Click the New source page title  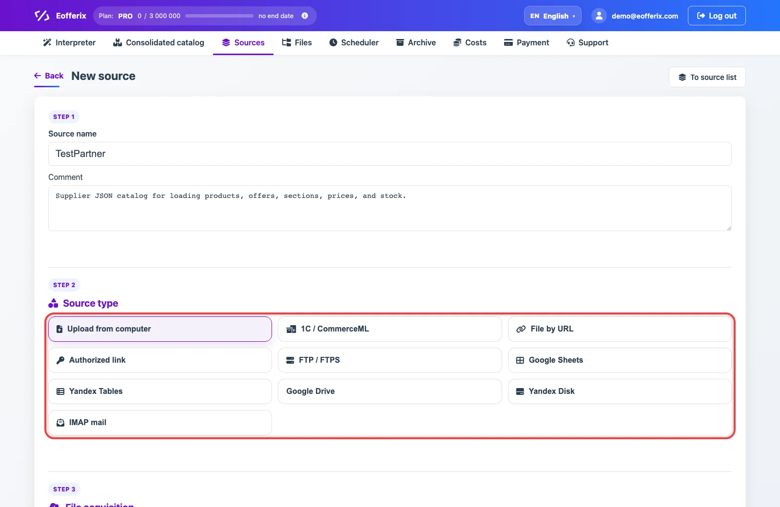tap(103, 76)
